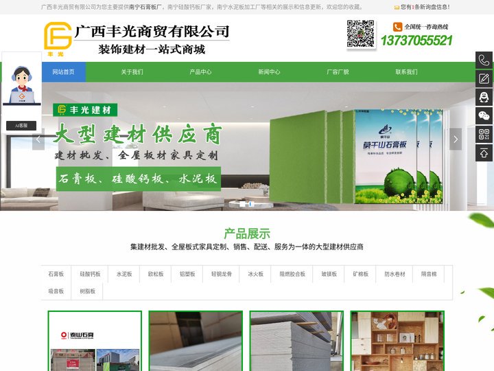Open 产品中心 navigation item
This screenshot has width=494, height=371.
200,72
